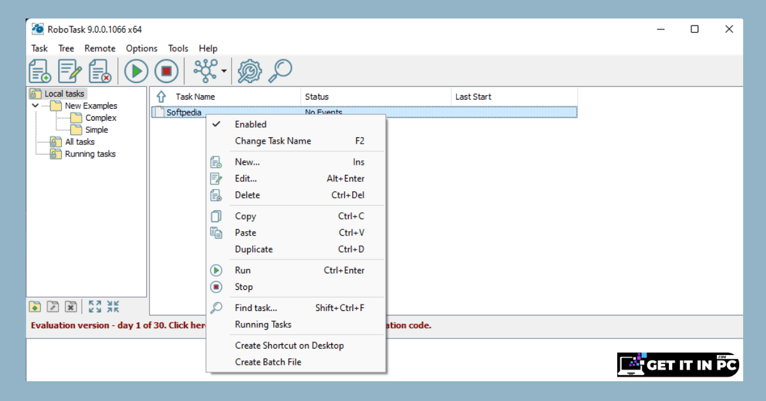Viewport: 766px width, 401px height.
Task: Sort by Last Start column header
Action: [514, 96]
